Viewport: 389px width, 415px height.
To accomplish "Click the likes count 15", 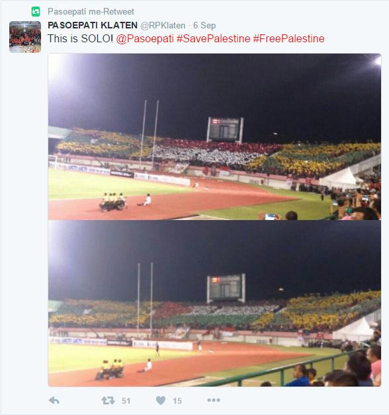I will (x=177, y=401).
